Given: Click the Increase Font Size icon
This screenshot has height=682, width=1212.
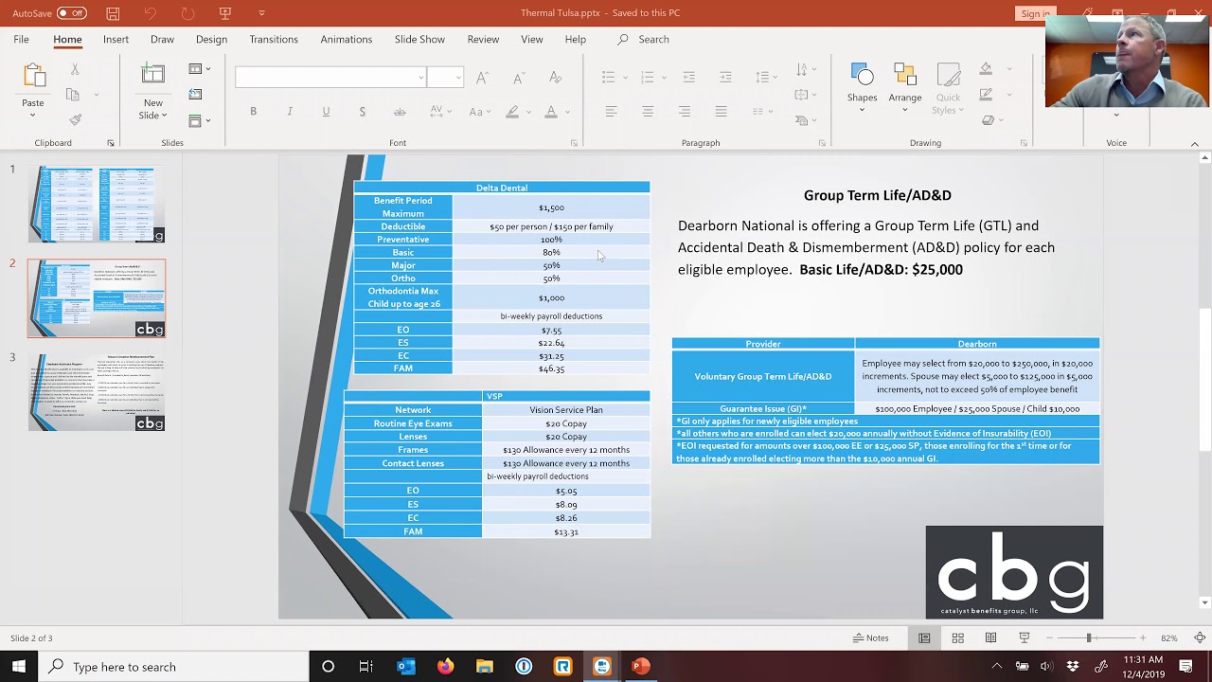Looking at the screenshot, I should pyautogui.click(x=482, y=78).
